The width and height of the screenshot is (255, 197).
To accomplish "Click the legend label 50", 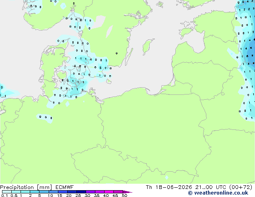I will [x=124, y=195].
